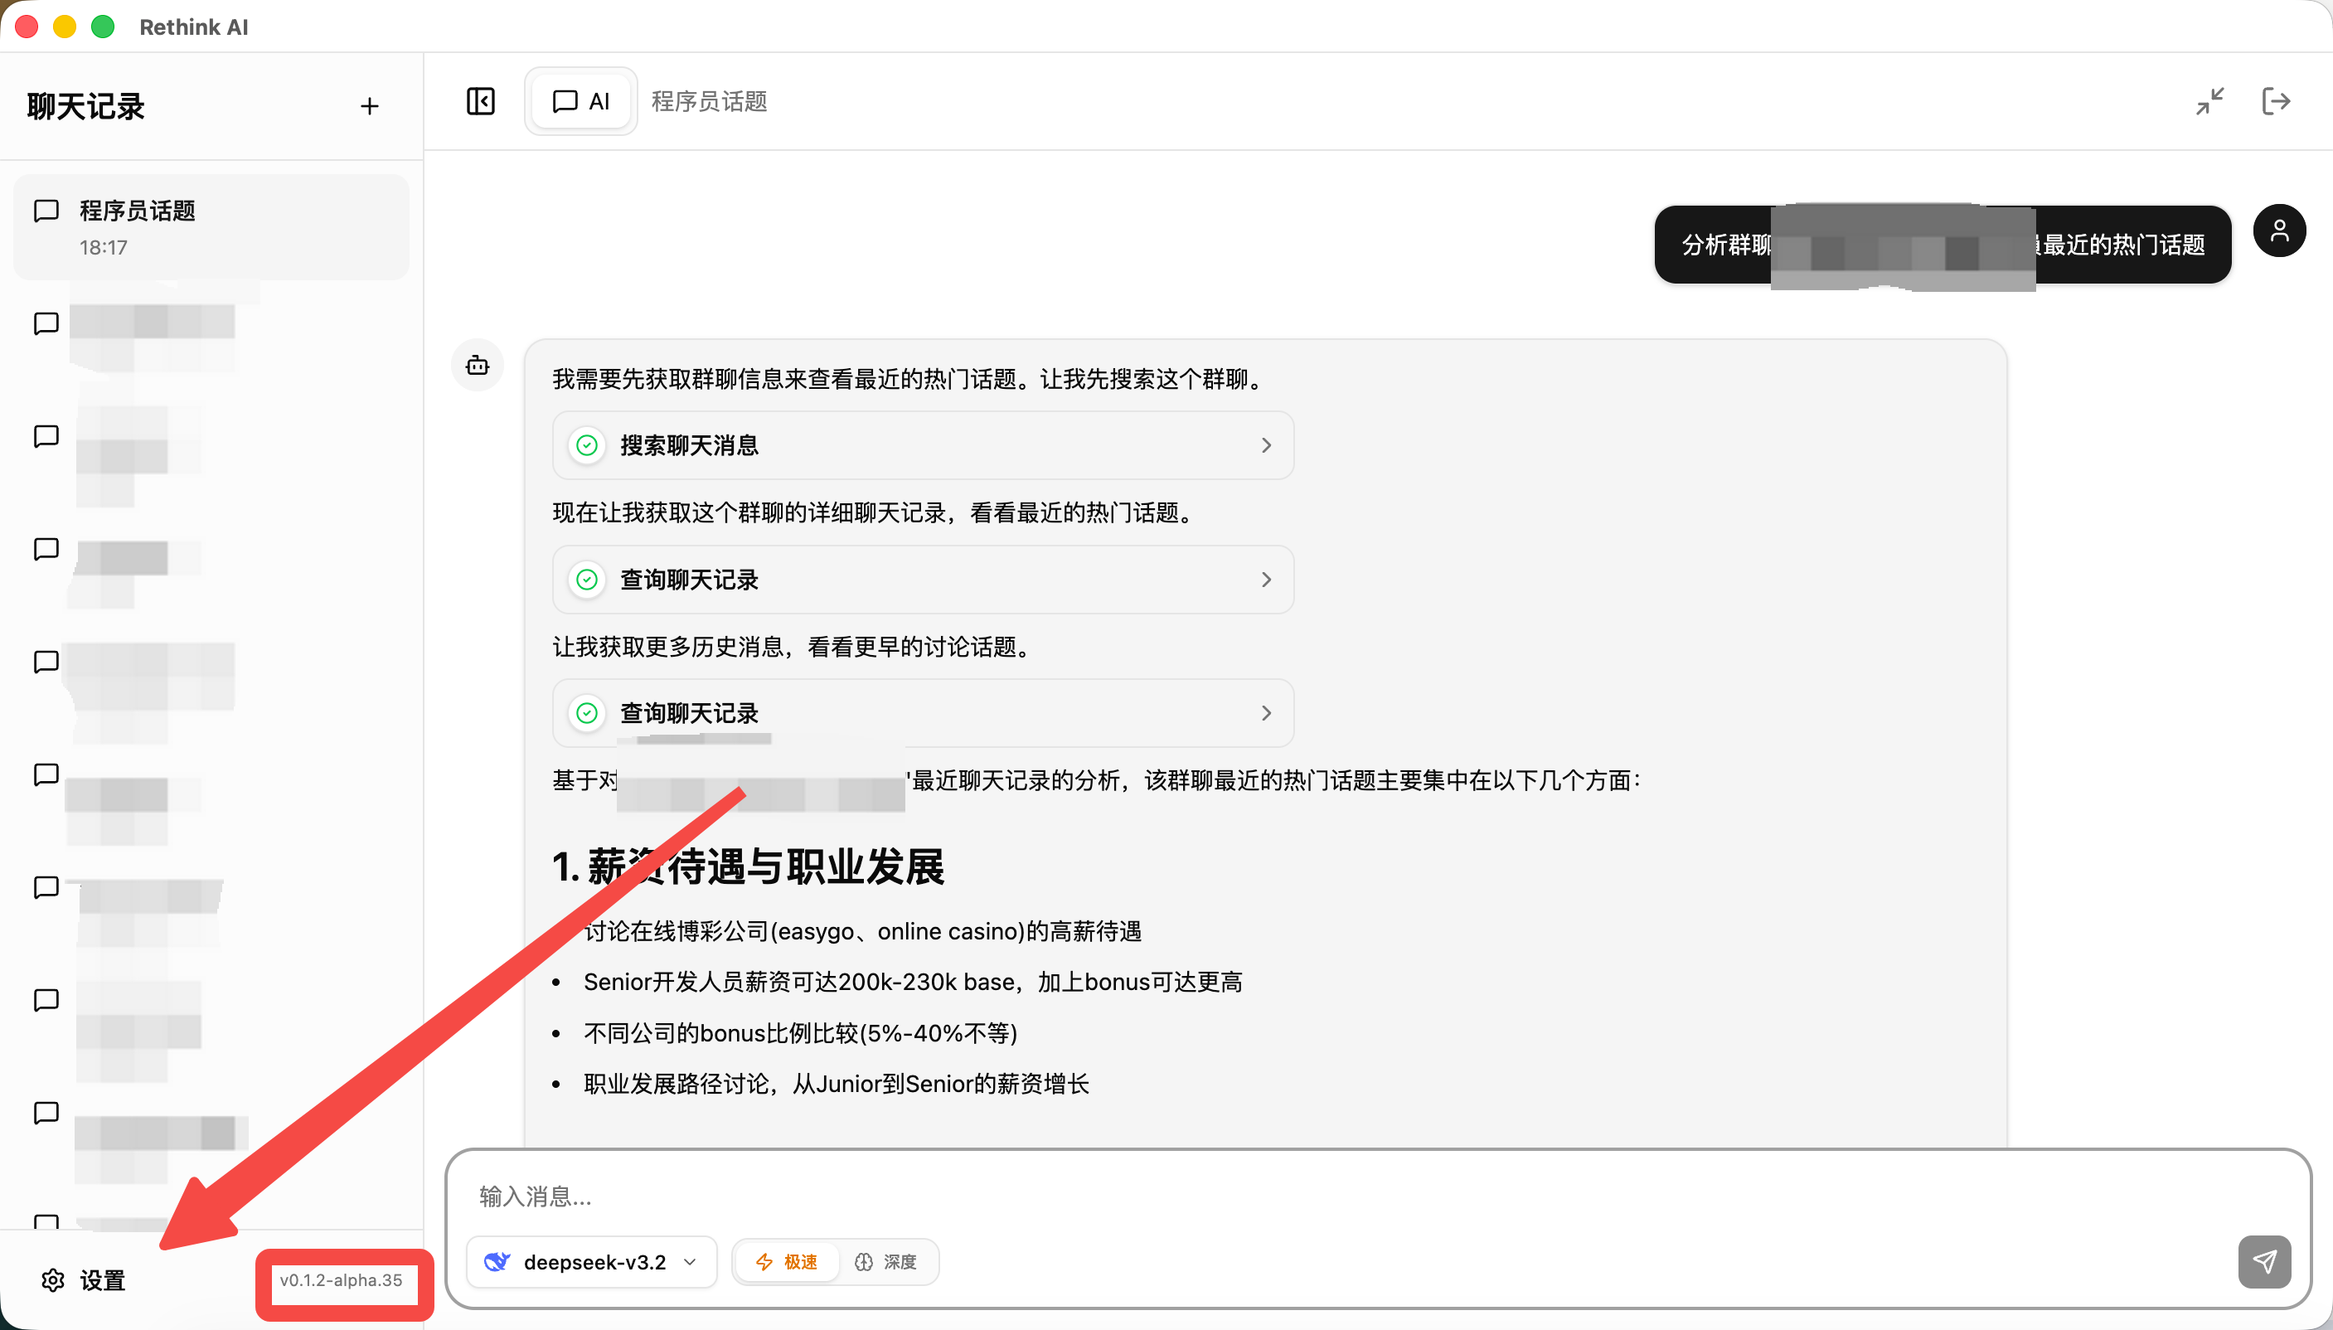
Task: Click the 设置 settings label
Action: click(x=102, y=1279)
